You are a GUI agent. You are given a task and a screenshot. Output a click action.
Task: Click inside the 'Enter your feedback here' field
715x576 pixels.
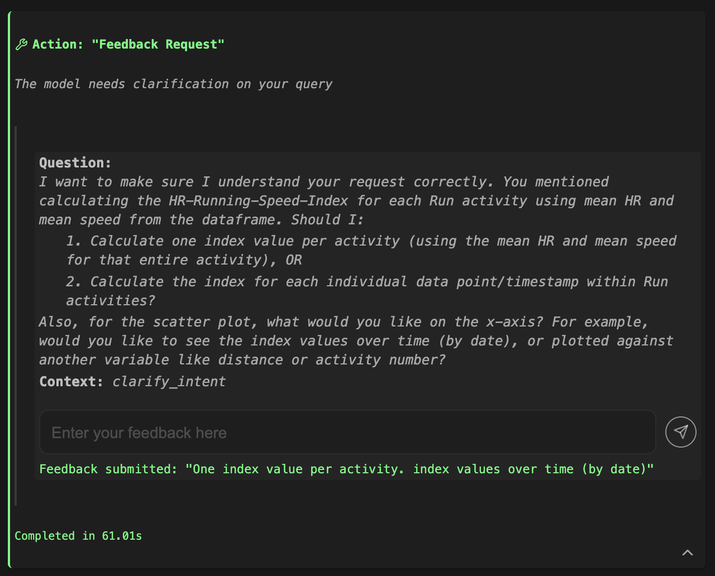coord(346,431)
